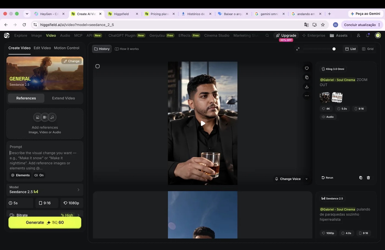Click the Generate button
This screenshot has width=385, height=250.
click(45, 223)
